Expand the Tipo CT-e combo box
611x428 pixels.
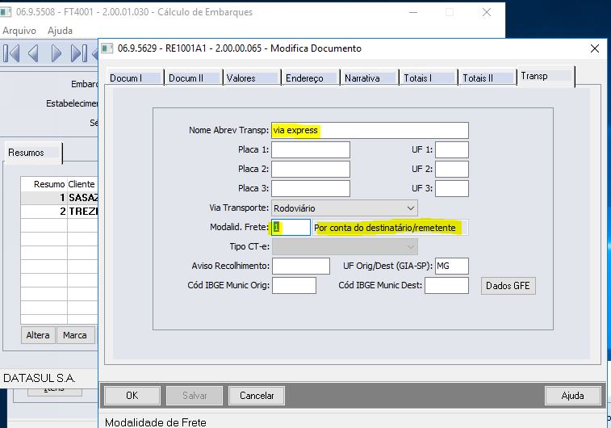click(410, 247)
